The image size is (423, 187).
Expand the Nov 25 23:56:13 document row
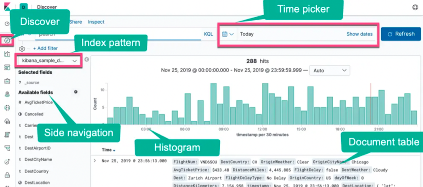[x=95, y=161]
